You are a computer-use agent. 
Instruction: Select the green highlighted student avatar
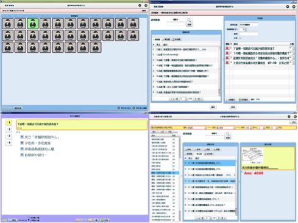33,23
